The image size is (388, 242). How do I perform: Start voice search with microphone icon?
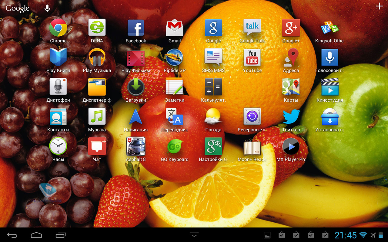47,8
